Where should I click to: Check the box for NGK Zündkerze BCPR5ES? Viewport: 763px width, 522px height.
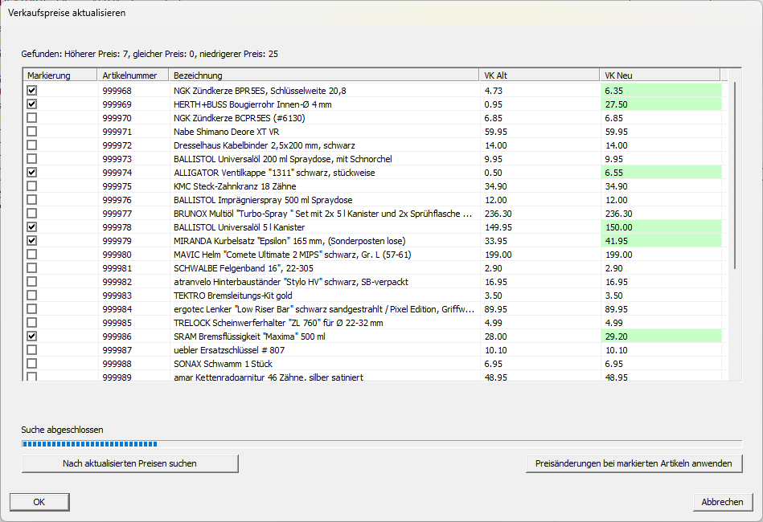coord(31,117)
